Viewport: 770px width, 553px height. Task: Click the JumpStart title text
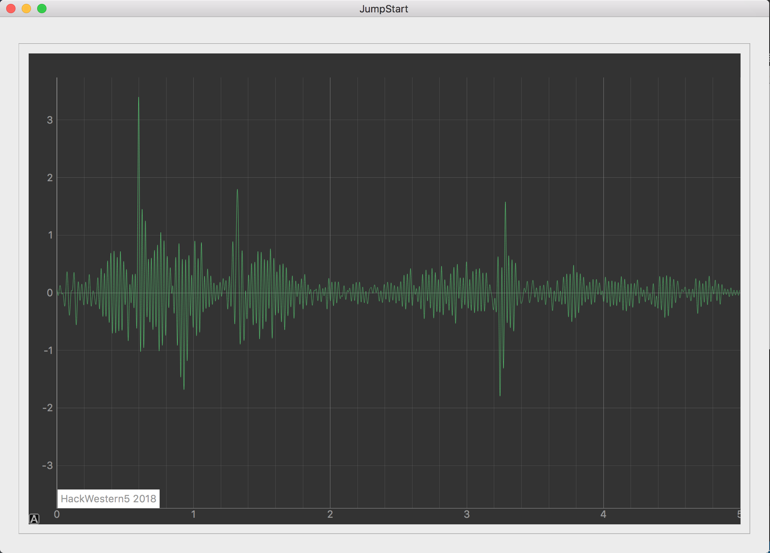point(383,9)
